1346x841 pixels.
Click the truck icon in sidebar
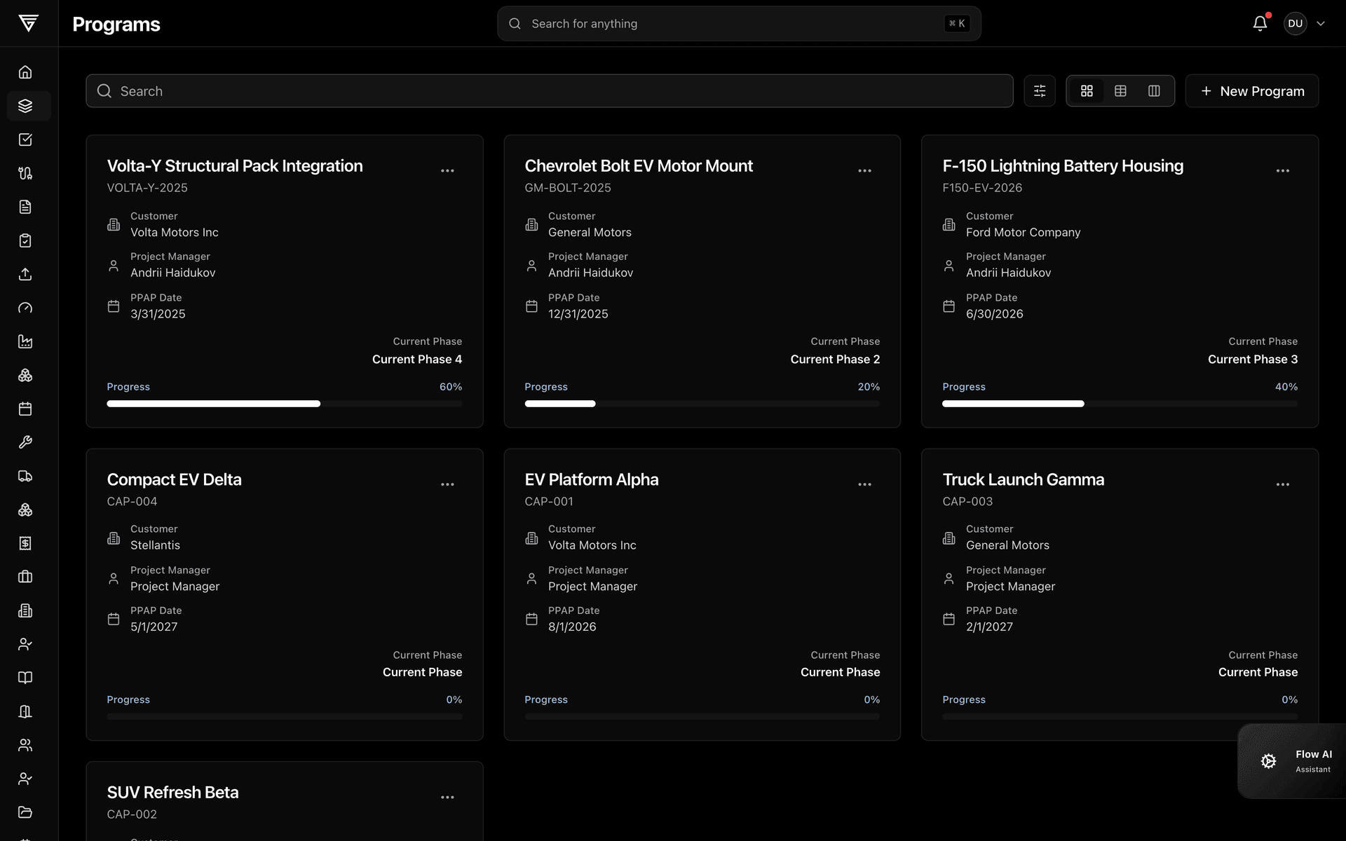click(25, 476)
